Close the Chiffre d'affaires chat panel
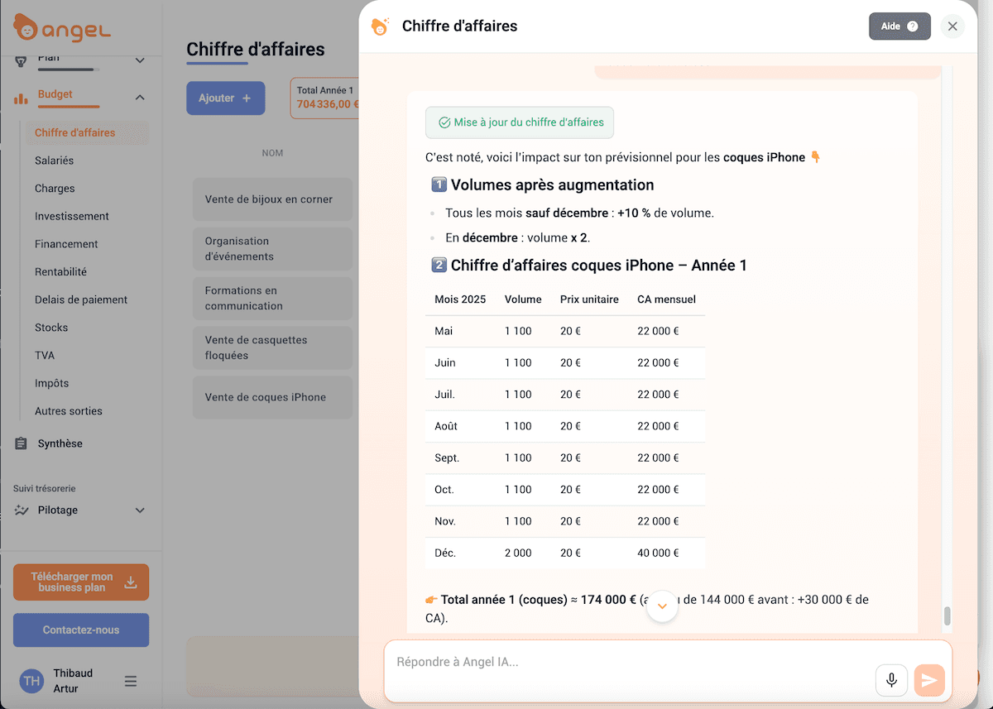This screenshot has width=993, height=709. (x=952, y=26)
